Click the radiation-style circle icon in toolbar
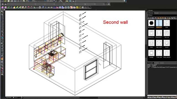 (40, 7)
